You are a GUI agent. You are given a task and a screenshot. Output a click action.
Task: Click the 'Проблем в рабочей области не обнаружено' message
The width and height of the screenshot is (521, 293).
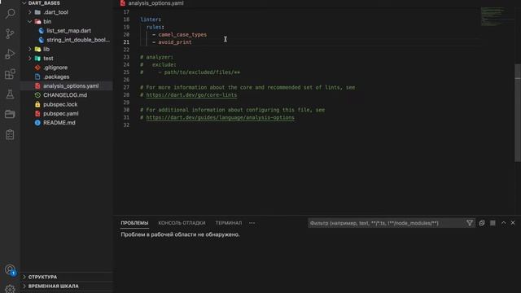(x=180, y=234)
